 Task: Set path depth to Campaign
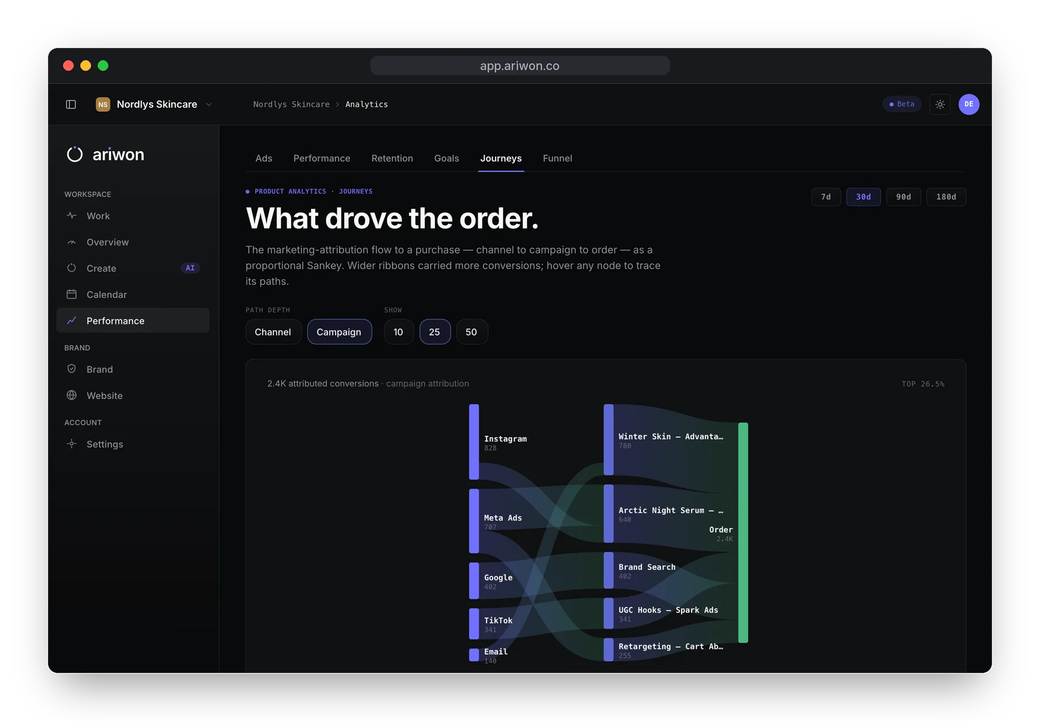(339, 332)
